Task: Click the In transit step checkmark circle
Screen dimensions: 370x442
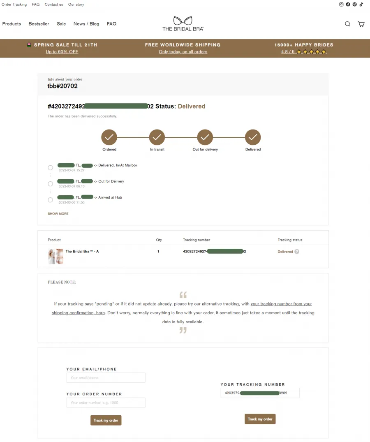Action: [x=157, y=137]
